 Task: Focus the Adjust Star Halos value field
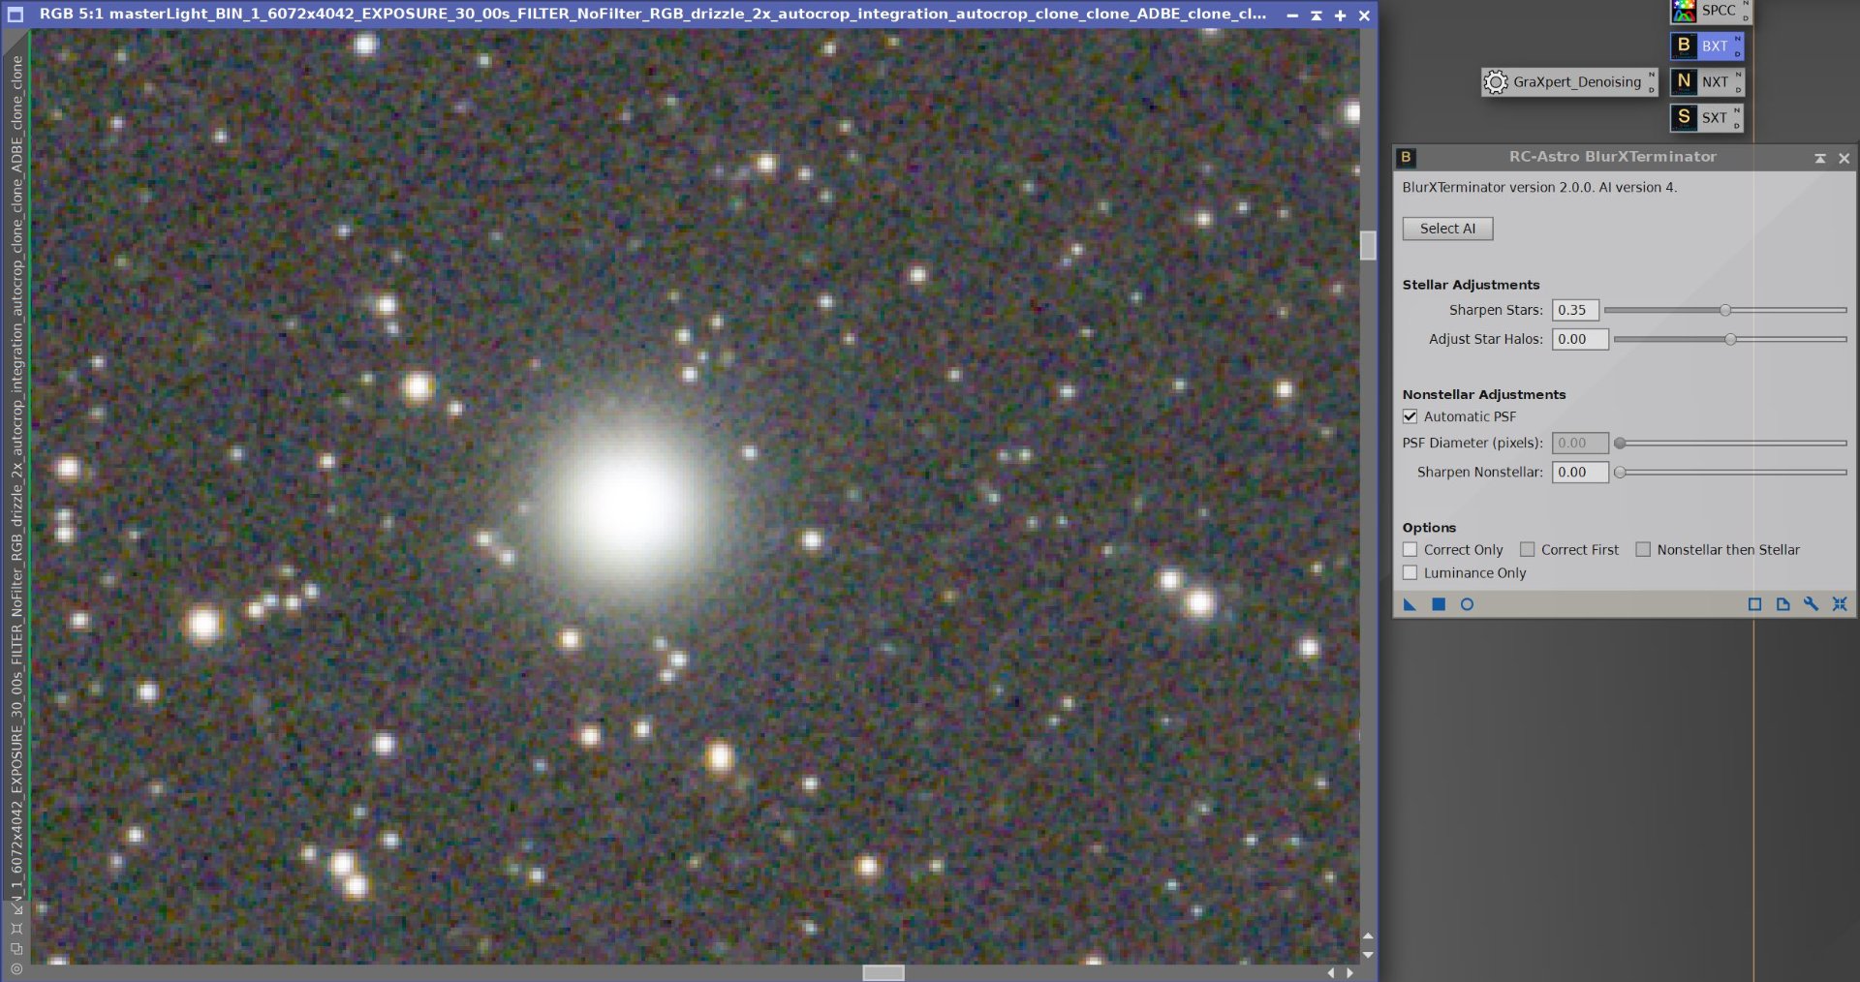[1580, 339]
